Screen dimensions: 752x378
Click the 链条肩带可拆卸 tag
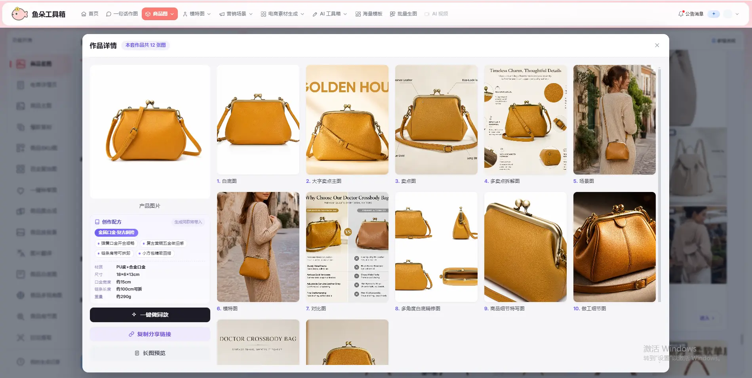coord(114,253)
